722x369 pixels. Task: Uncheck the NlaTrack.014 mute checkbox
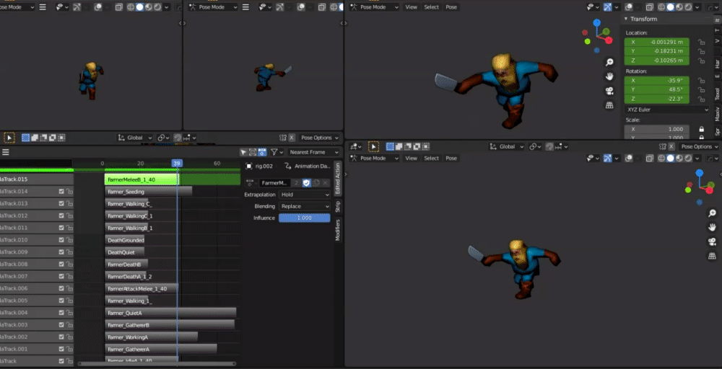click(61, 192)
